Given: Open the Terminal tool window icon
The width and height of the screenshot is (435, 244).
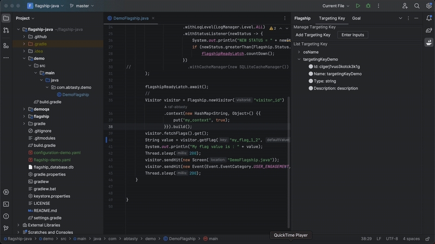Looking at the screenshot, I should tap(6, 204).
